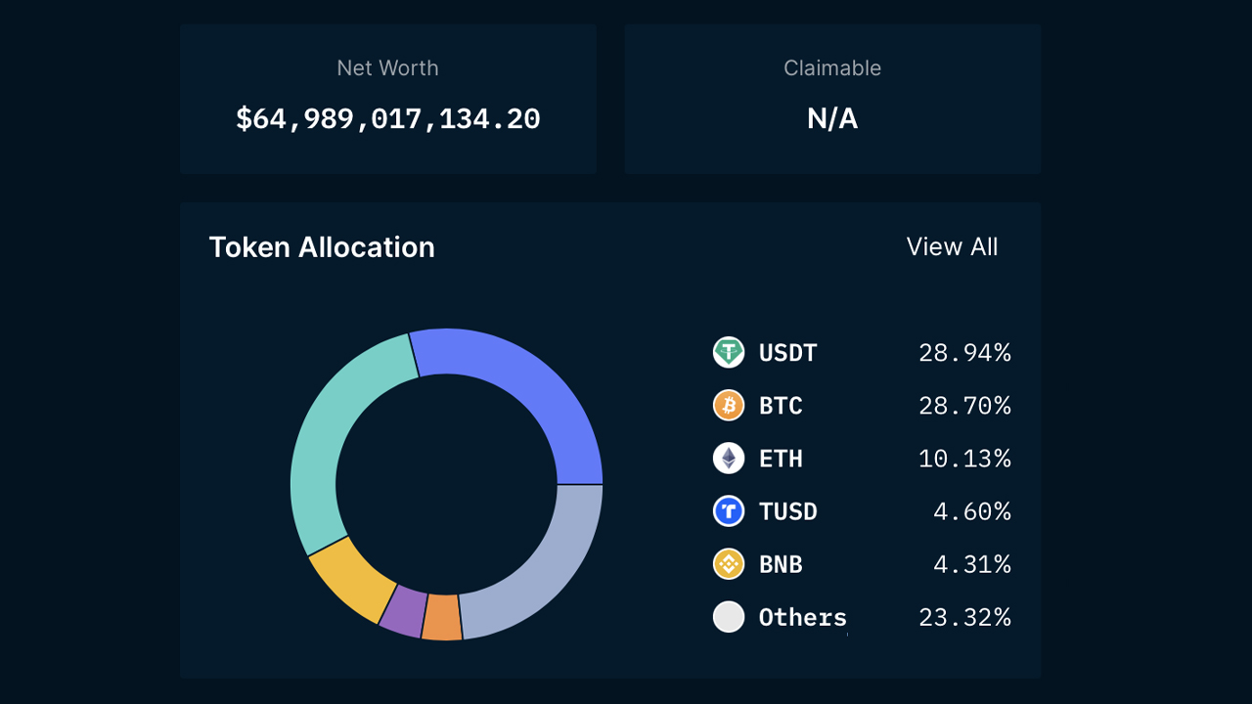
Task: Click the TUSD TrueUSD token icon
Action: [x=729, y=511]
